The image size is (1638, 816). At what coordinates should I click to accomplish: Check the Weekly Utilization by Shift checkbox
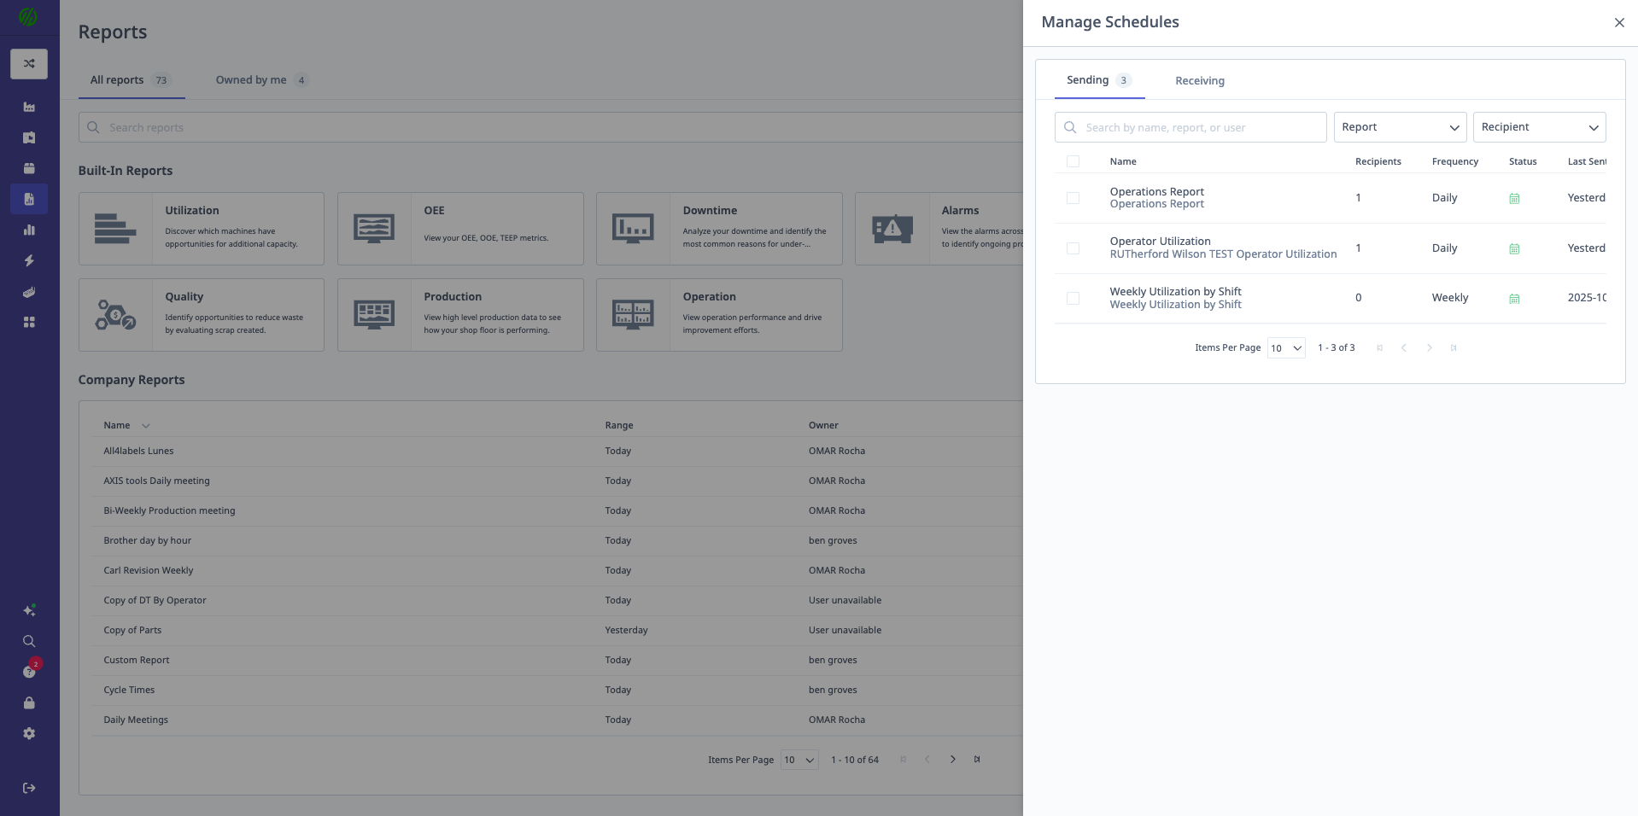point(1073,298)
